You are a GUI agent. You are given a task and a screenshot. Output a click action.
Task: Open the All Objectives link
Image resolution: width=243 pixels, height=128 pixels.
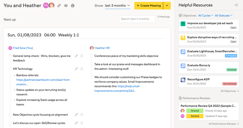click(230, 91)
